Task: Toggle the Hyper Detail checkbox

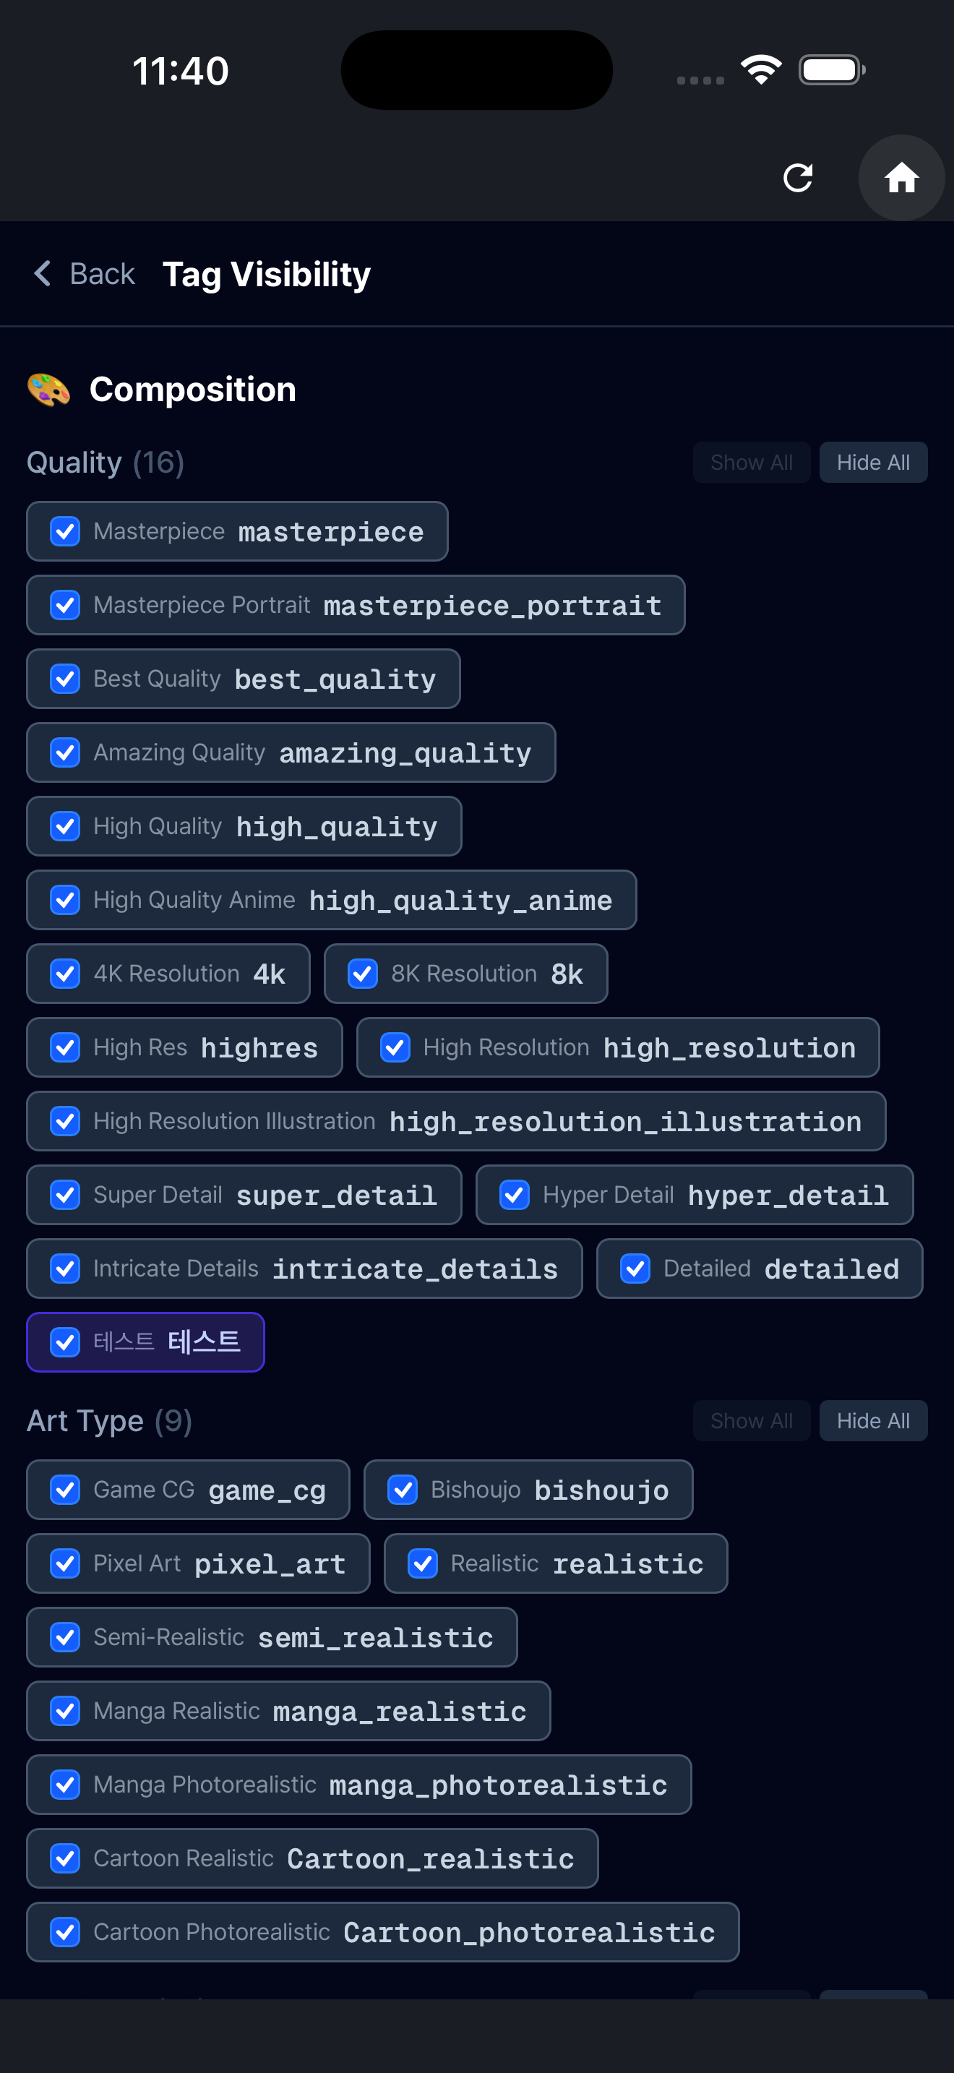Action: [515, 1195]
